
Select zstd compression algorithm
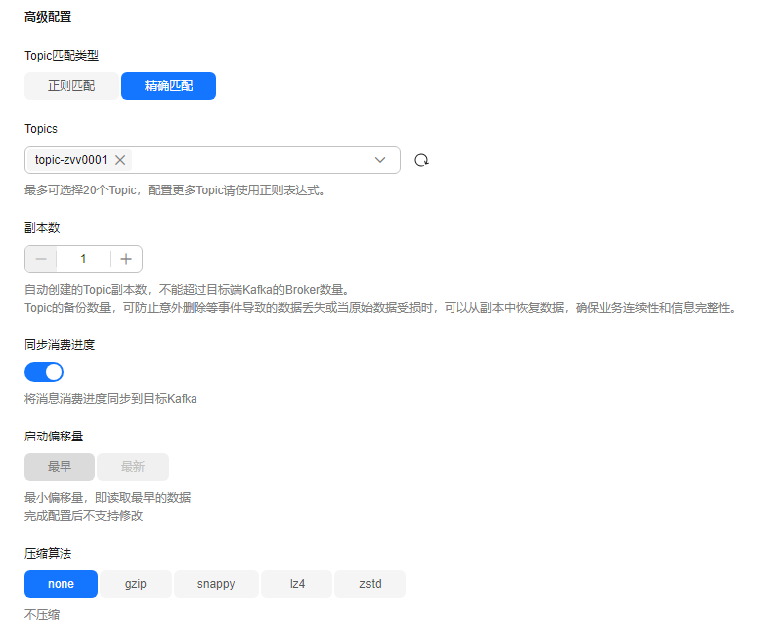click(370, 584)
